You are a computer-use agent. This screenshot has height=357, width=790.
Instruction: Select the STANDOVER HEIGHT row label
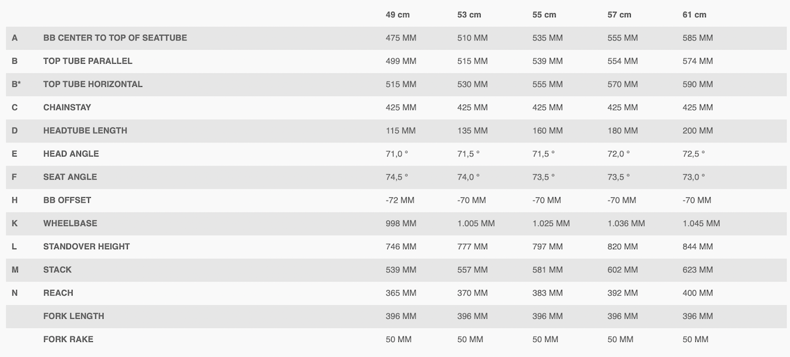[x=87, y=247]
